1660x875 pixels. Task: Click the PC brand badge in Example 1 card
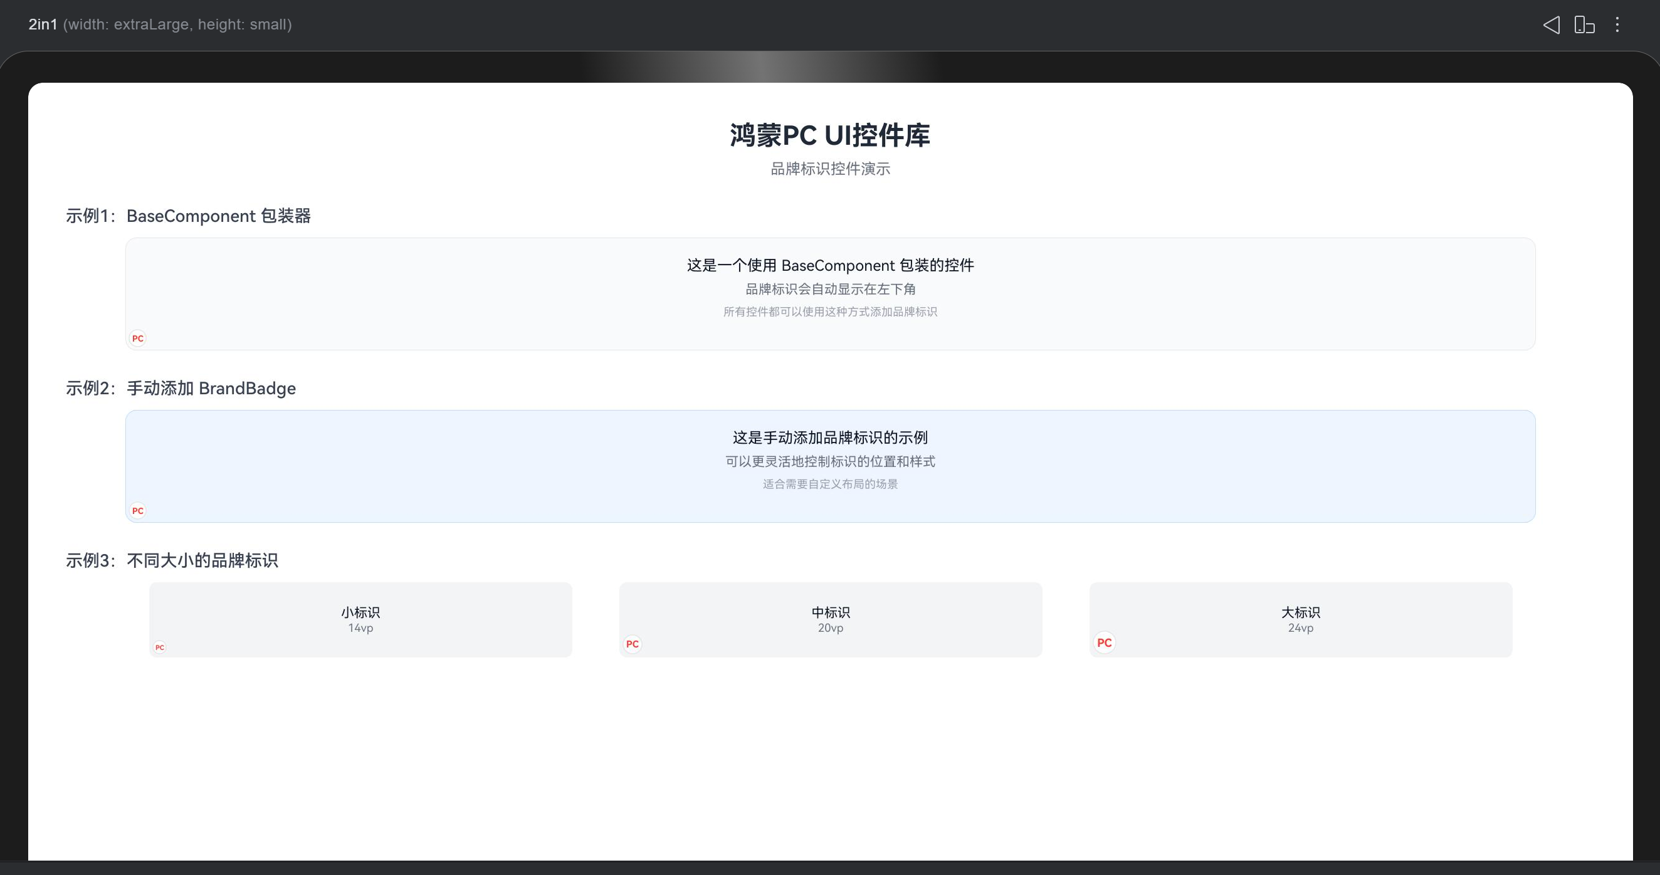point(137,338)
